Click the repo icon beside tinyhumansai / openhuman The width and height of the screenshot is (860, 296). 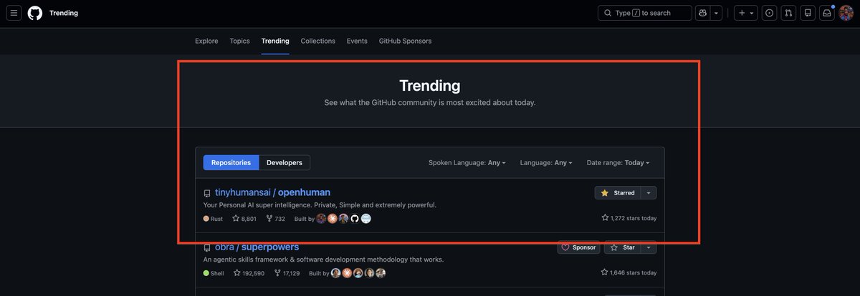(207, 194)
